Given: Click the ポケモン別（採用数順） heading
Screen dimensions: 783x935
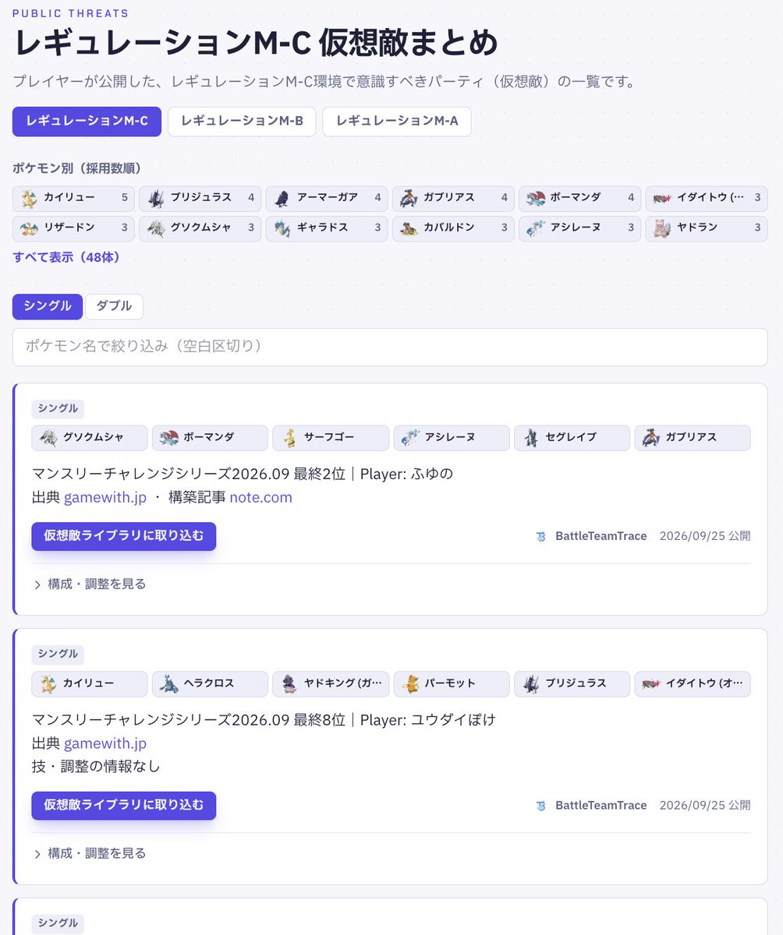Looking at the screenshot, I should [76, 168].
